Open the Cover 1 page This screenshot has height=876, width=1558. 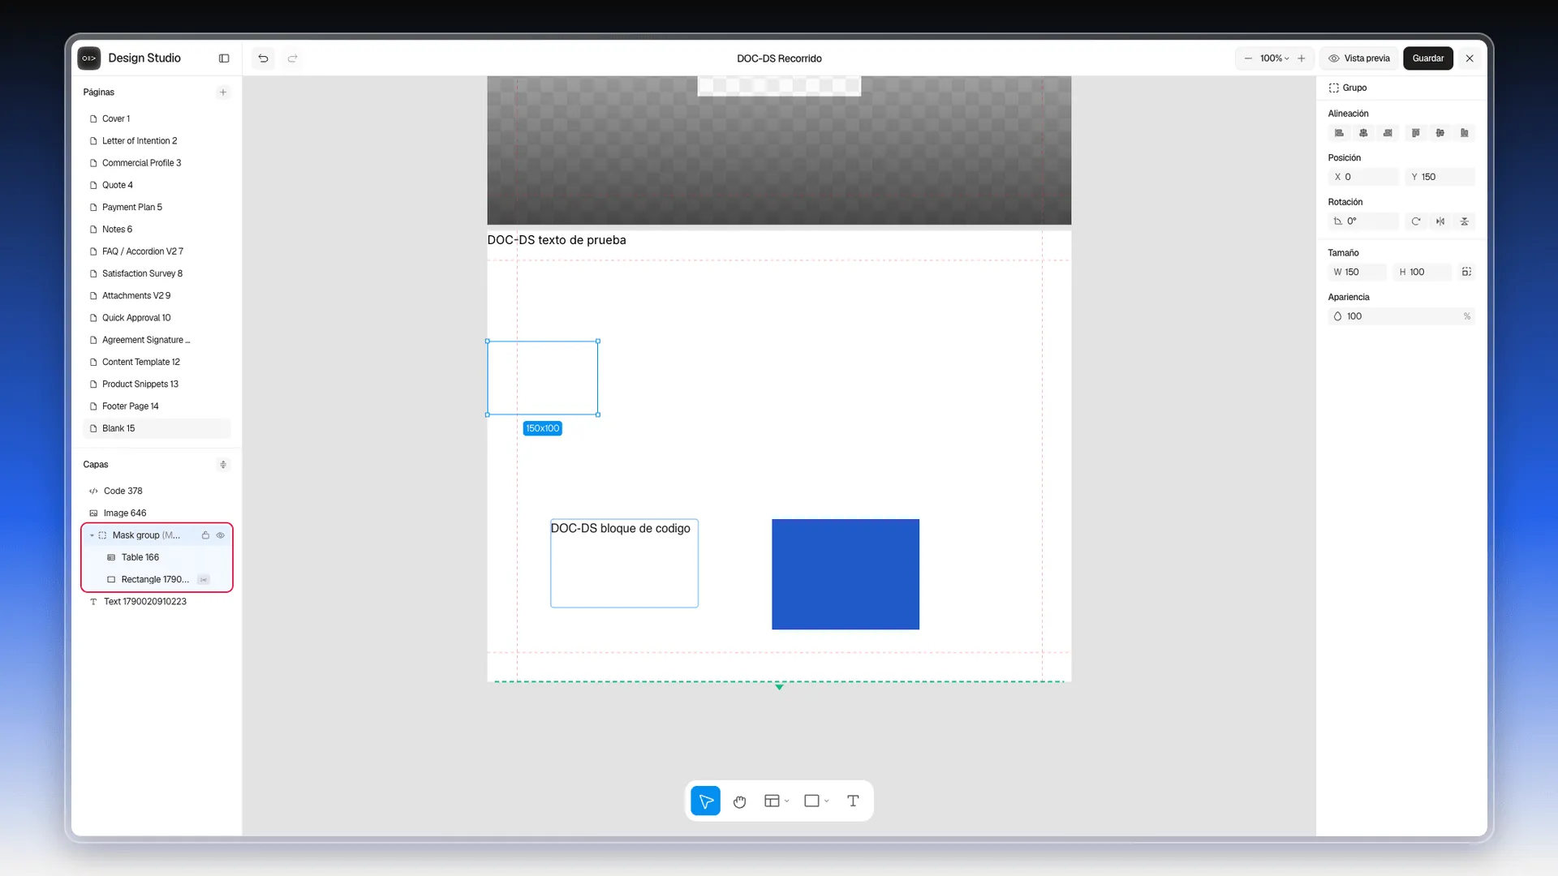(157, 118)
